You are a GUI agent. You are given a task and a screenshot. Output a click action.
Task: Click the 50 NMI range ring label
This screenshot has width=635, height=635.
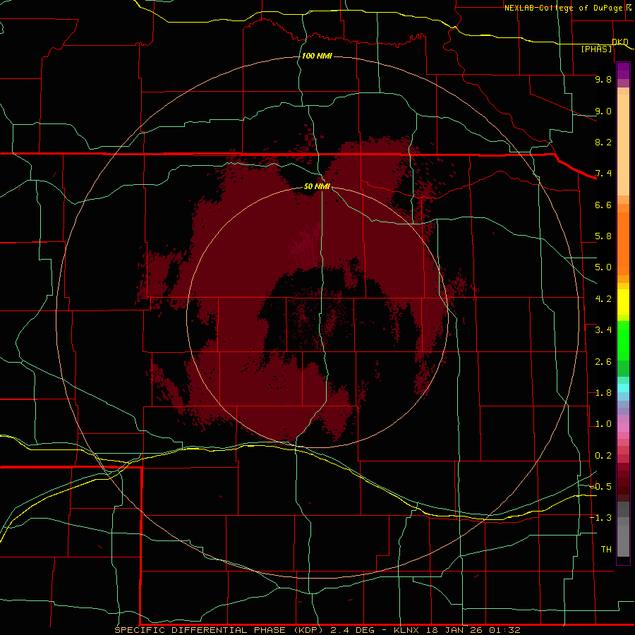(317, 186)
